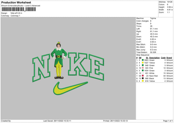Click the 'Pink' description in stop 4

pyautogui.click(x=151, y=68)
